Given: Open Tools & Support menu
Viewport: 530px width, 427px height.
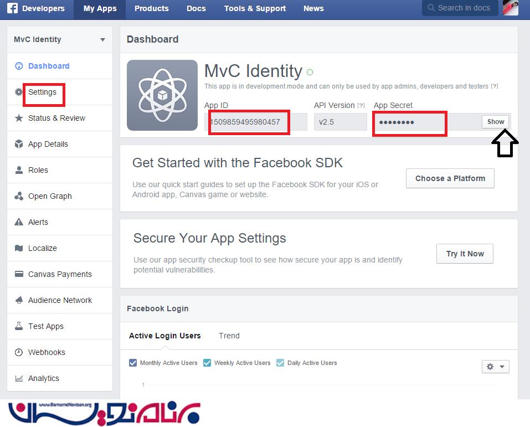Looking at the screenshot, I should tap(255, 8).
